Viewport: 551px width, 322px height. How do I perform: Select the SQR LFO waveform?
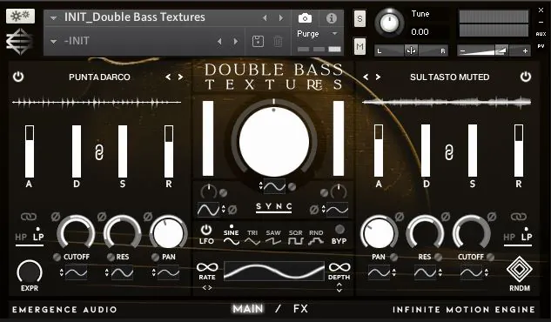click(296, 238)
